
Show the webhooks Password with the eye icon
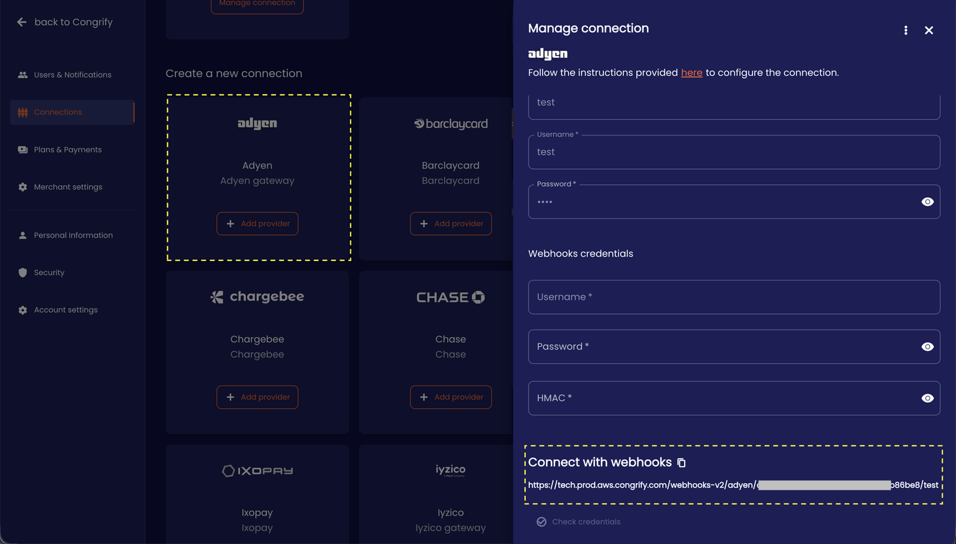pos(927,347)
